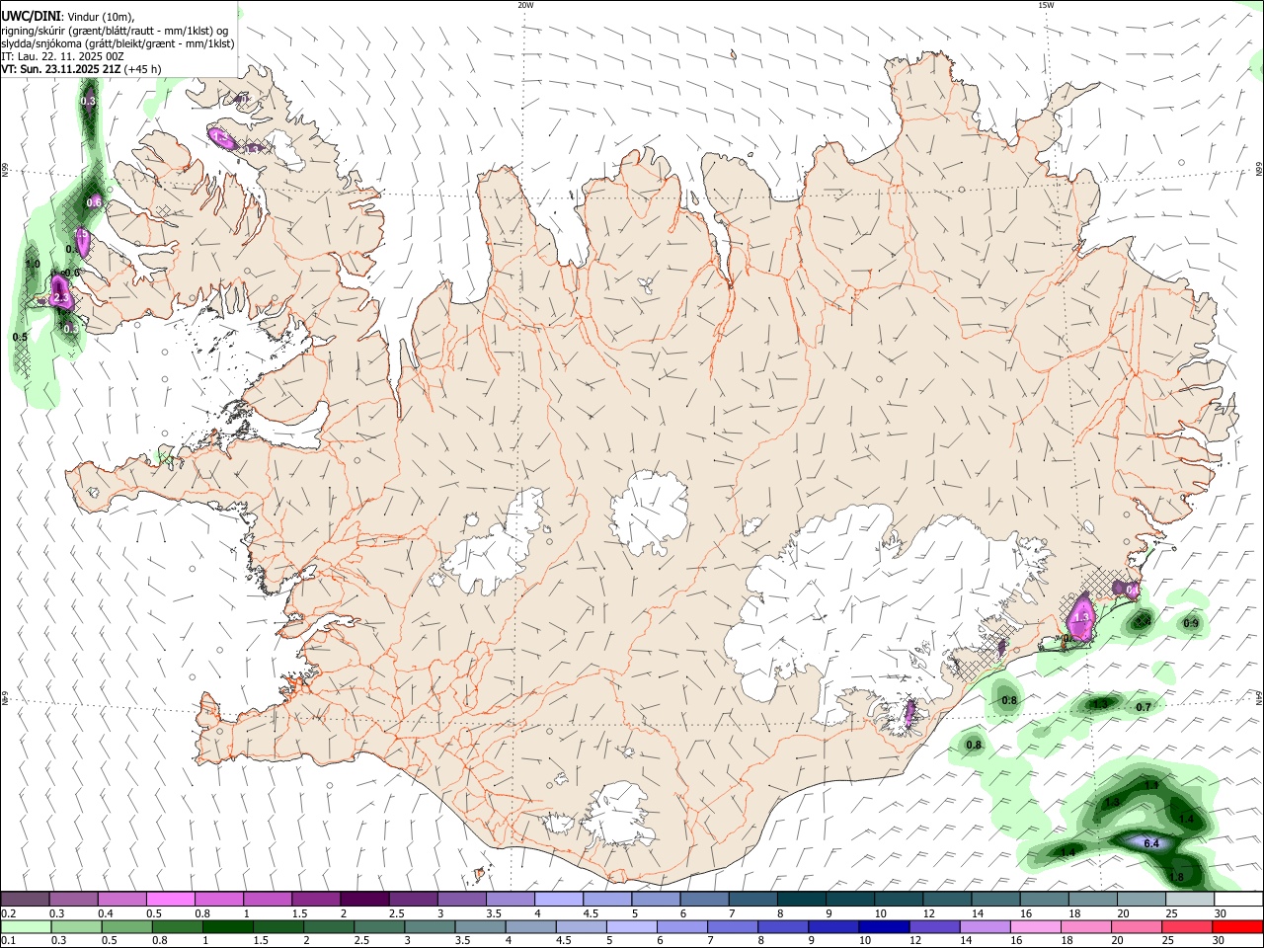This screenshot has height=948, width=1264.
Task: Pick the white 30 mm snow swatch
Action: pyautogui.click(x=1238, y=899)
